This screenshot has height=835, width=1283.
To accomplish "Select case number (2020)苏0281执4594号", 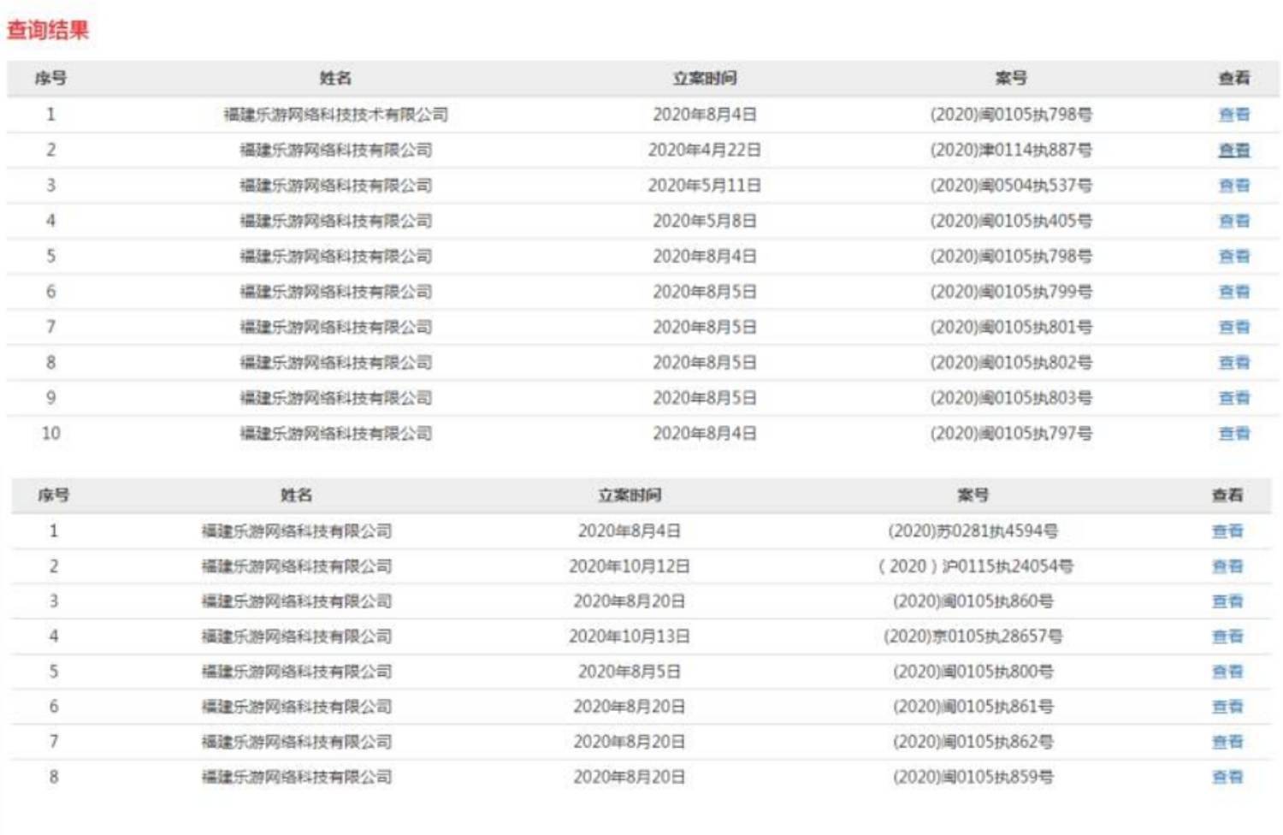I will tap(973, 531).
